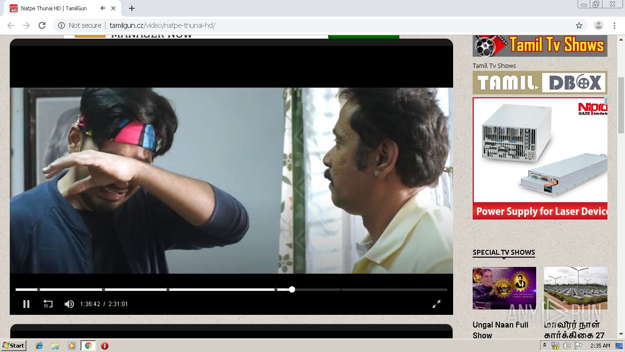Close the Natpe Thunai HD tab
This screenshot has width=625, height=352.
pyautogui.click(x=113, y=8)
